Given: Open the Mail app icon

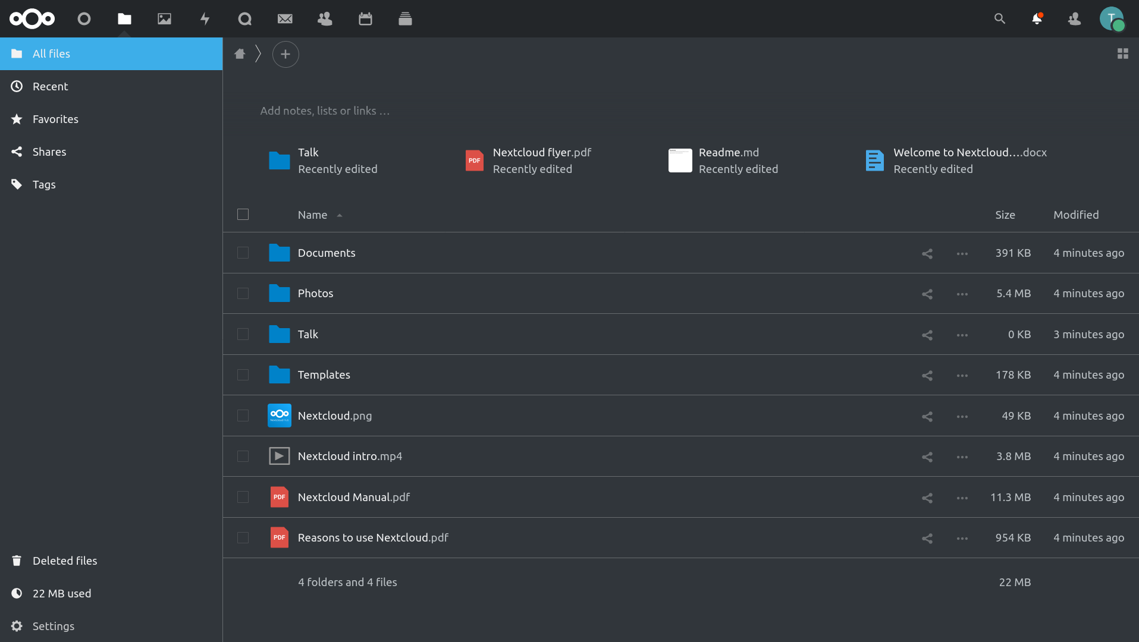Looking at the screenshot, I should [285, 19].
